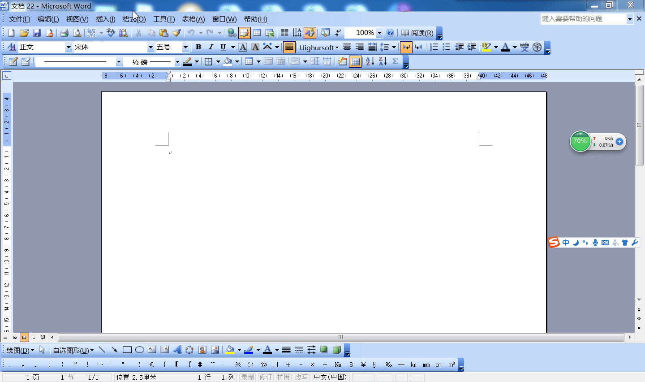The height and width of the screenshot is (382, 645).
Task: Click the 改写 overtype status indicator
Action: tap(301, 377)
